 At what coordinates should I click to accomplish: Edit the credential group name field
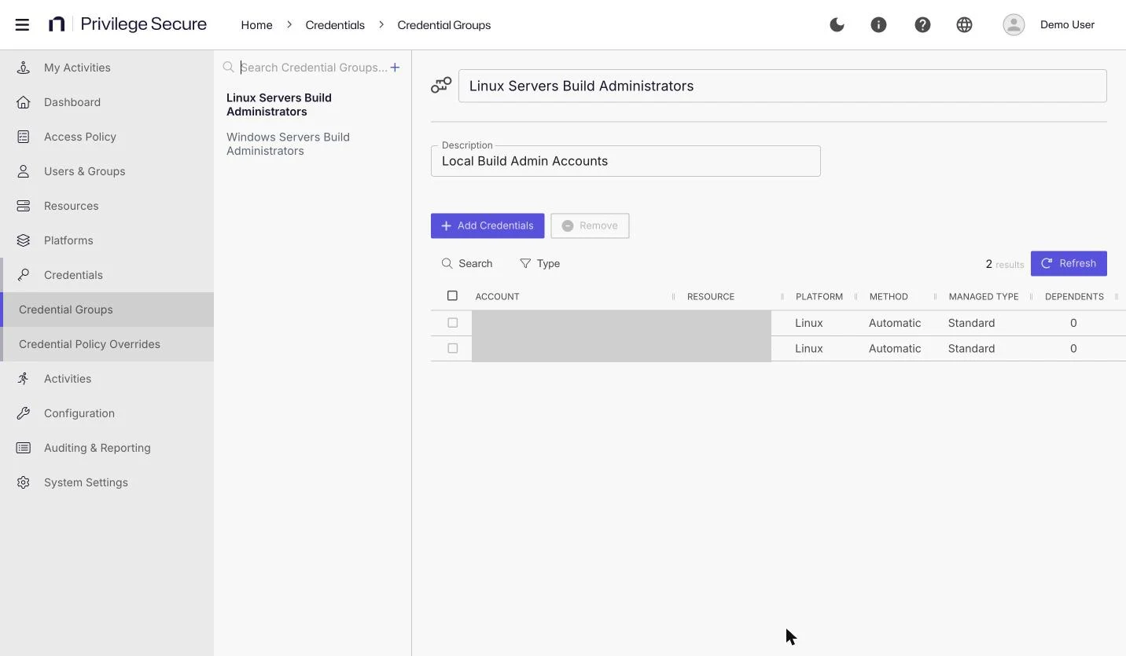782,86
